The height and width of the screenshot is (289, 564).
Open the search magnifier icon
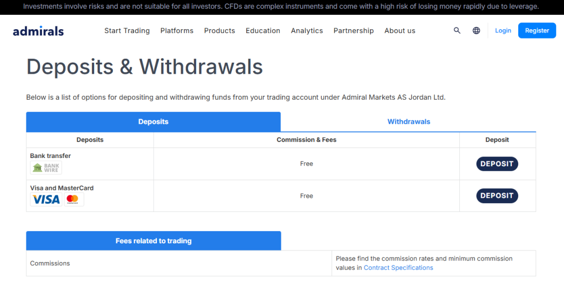click(x=457, y=31)
